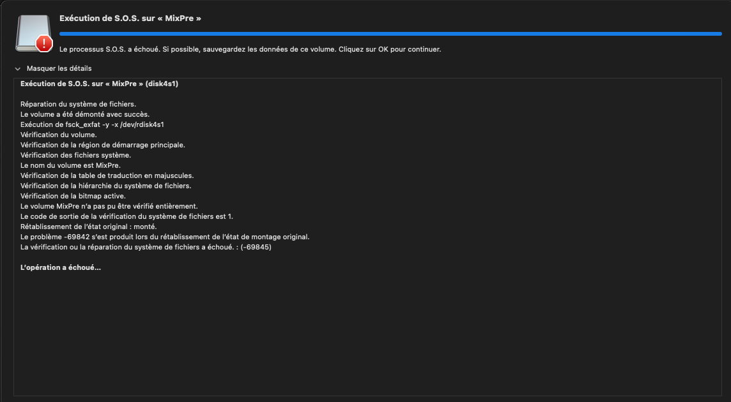Image resolution: width=731 pixels, height=402 pixels.
Task: Click the log line with error code -69845
Action: 146,247
